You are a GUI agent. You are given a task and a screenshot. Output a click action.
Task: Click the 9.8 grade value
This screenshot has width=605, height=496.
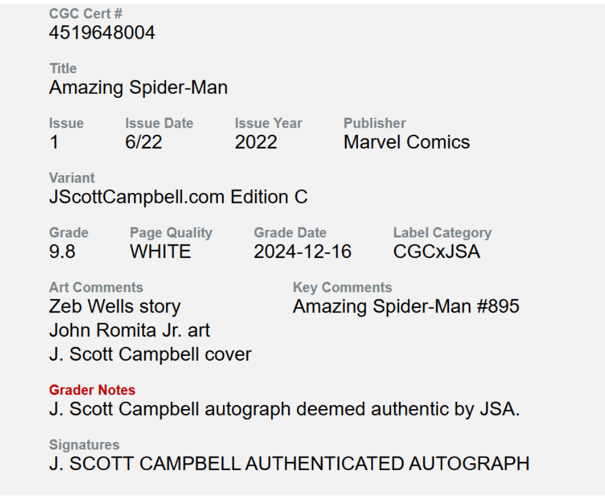[62, 252]
